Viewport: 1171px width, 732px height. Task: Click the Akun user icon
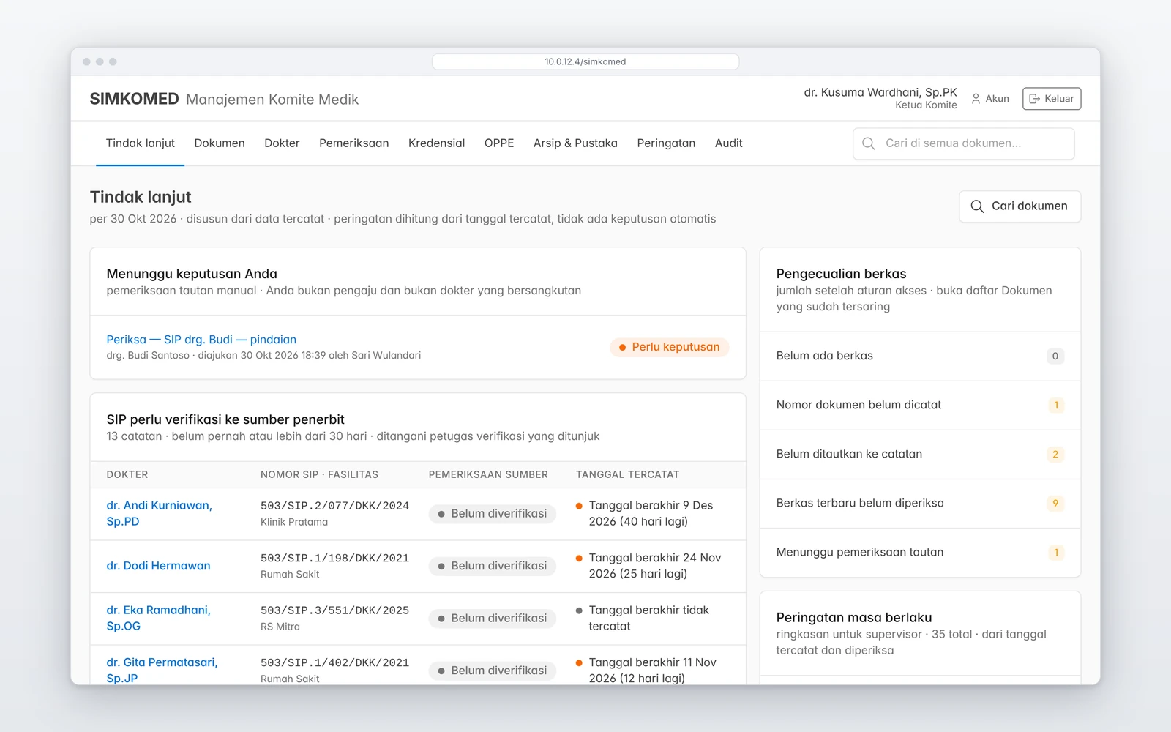click(976, 99)
